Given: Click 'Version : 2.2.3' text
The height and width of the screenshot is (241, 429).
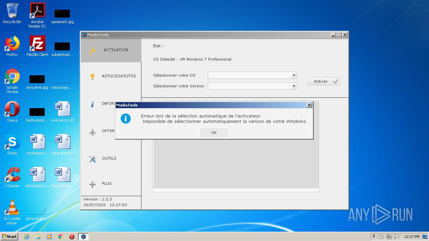Looking at the screenshot, I should [98, 199].
